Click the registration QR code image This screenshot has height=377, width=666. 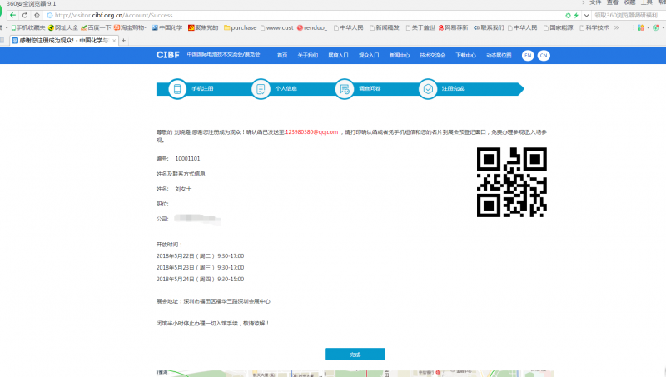pyautogui.click(x=509, y=181)
